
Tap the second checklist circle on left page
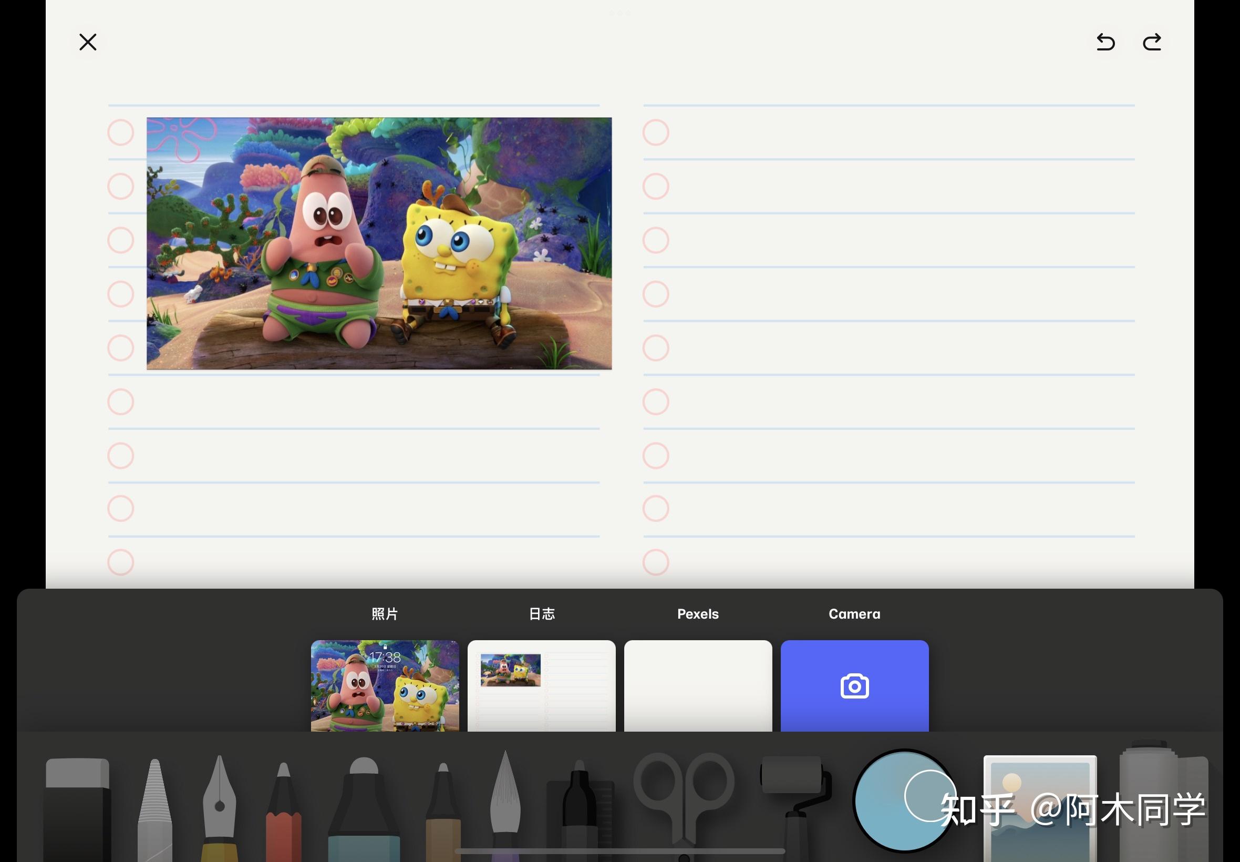click(x=121, y=187)
